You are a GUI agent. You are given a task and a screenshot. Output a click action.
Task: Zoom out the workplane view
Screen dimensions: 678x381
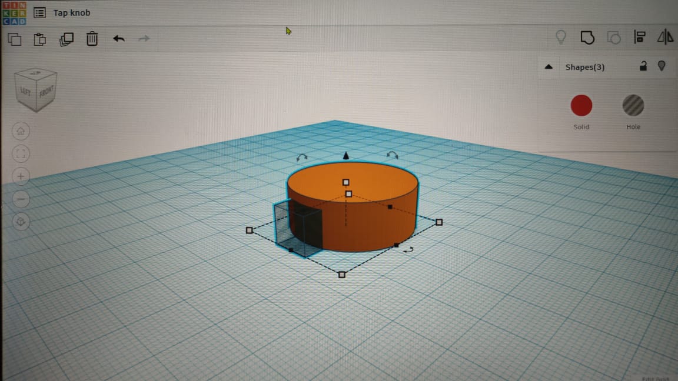(x=21, y=199)
